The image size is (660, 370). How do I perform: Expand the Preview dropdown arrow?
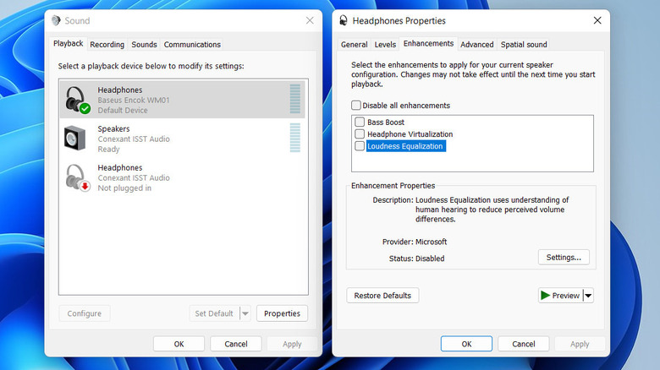588,296
